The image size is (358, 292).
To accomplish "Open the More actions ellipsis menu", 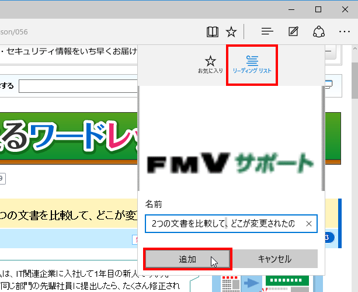I will [x=344, y=32].
